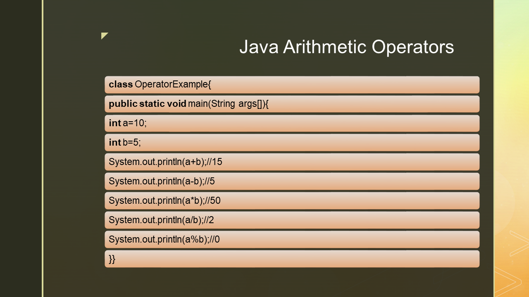Expand the 'System.out.println(a*b);//50' code block
Viewport: 529px width, 297px height.
pyautogui.click(x=292, y=200)
